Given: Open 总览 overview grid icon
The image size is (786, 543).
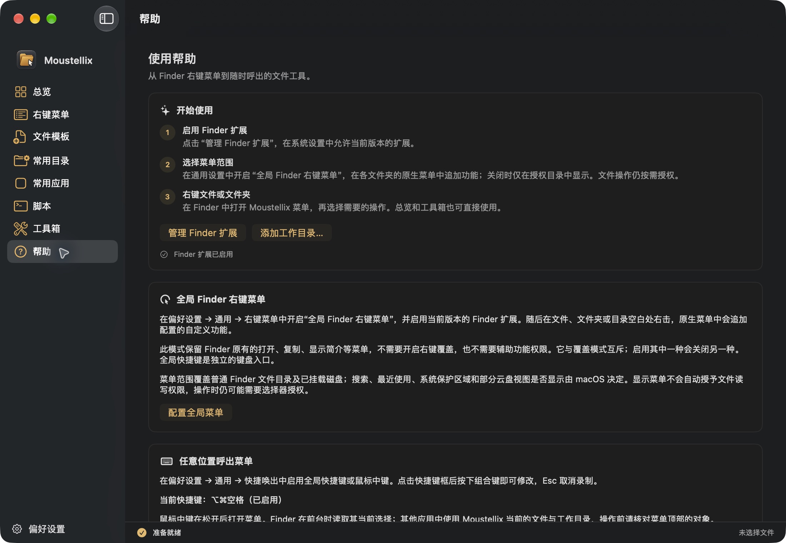Looking at the screenshot, I should pos(20,92).
